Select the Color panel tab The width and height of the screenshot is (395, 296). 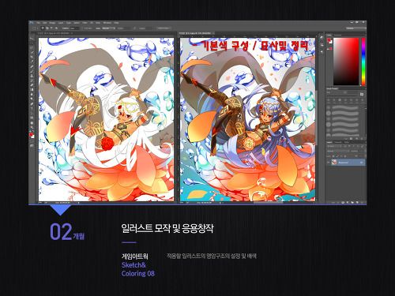(329, 35)
